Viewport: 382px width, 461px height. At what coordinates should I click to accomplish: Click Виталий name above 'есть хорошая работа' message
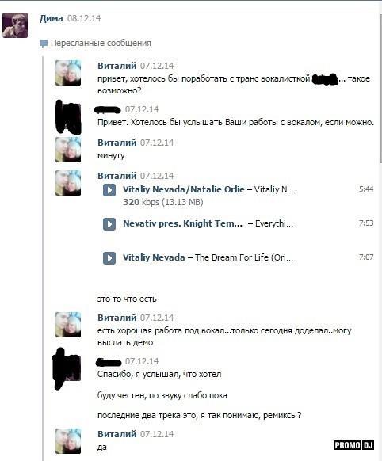click(117, 318)
